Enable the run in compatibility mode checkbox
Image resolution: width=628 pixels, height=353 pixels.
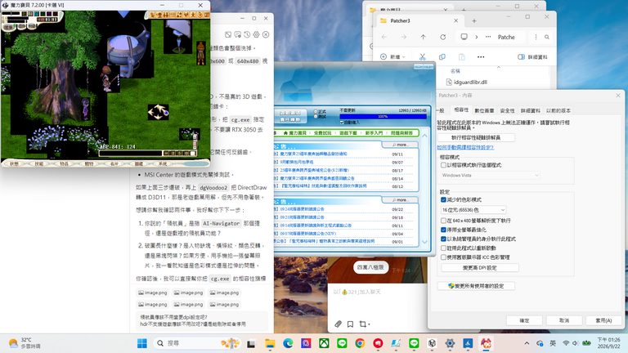443,165
